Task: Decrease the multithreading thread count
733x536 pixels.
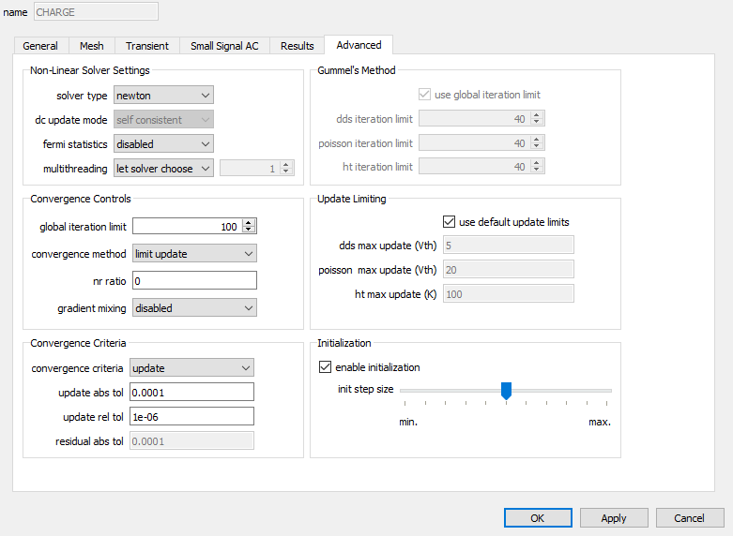Action: 286,171
